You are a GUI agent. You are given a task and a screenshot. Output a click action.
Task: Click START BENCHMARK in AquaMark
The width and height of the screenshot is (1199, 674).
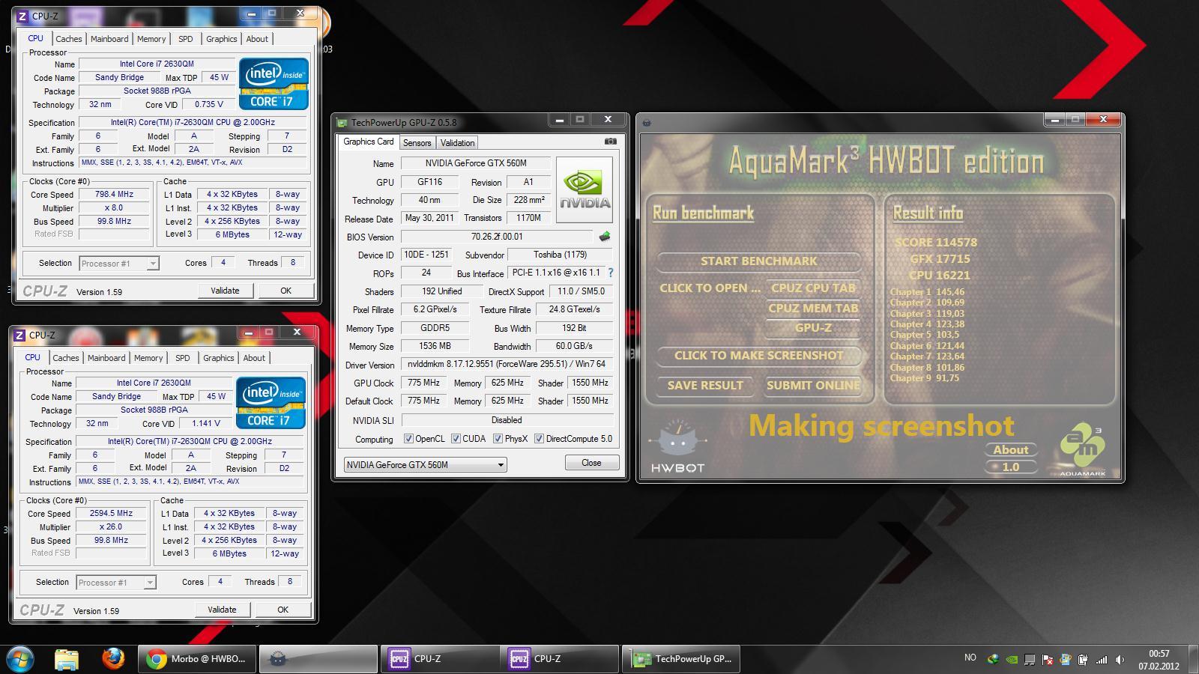coord(758,261)
